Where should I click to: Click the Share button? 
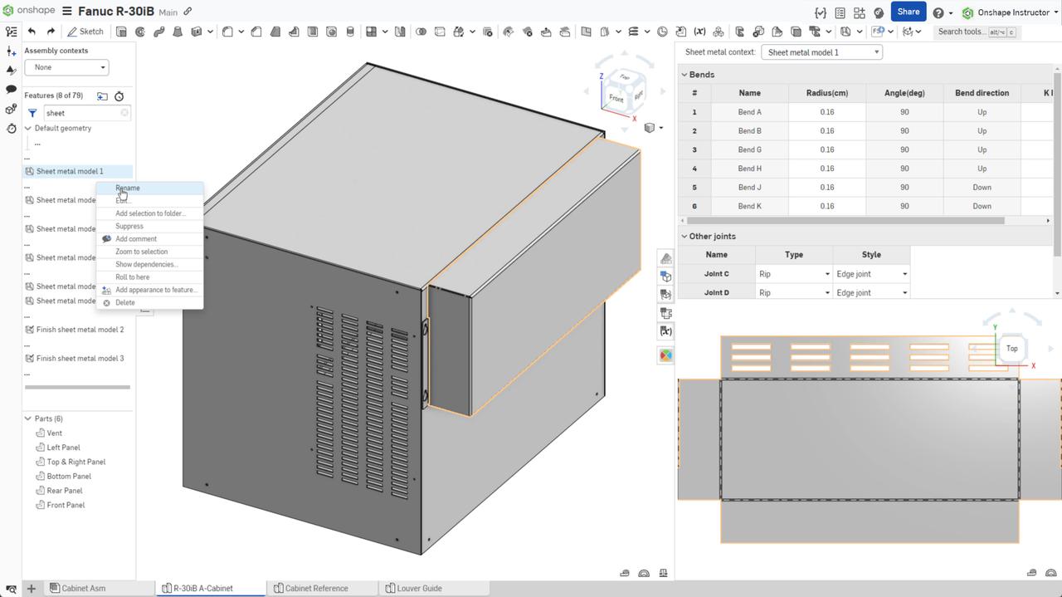pyautogui.click(x=908, y=12)
